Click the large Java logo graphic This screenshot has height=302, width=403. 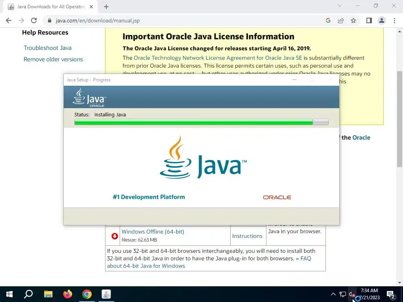point(203,157)
